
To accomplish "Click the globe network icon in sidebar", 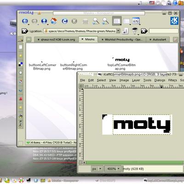I will 21,90.
